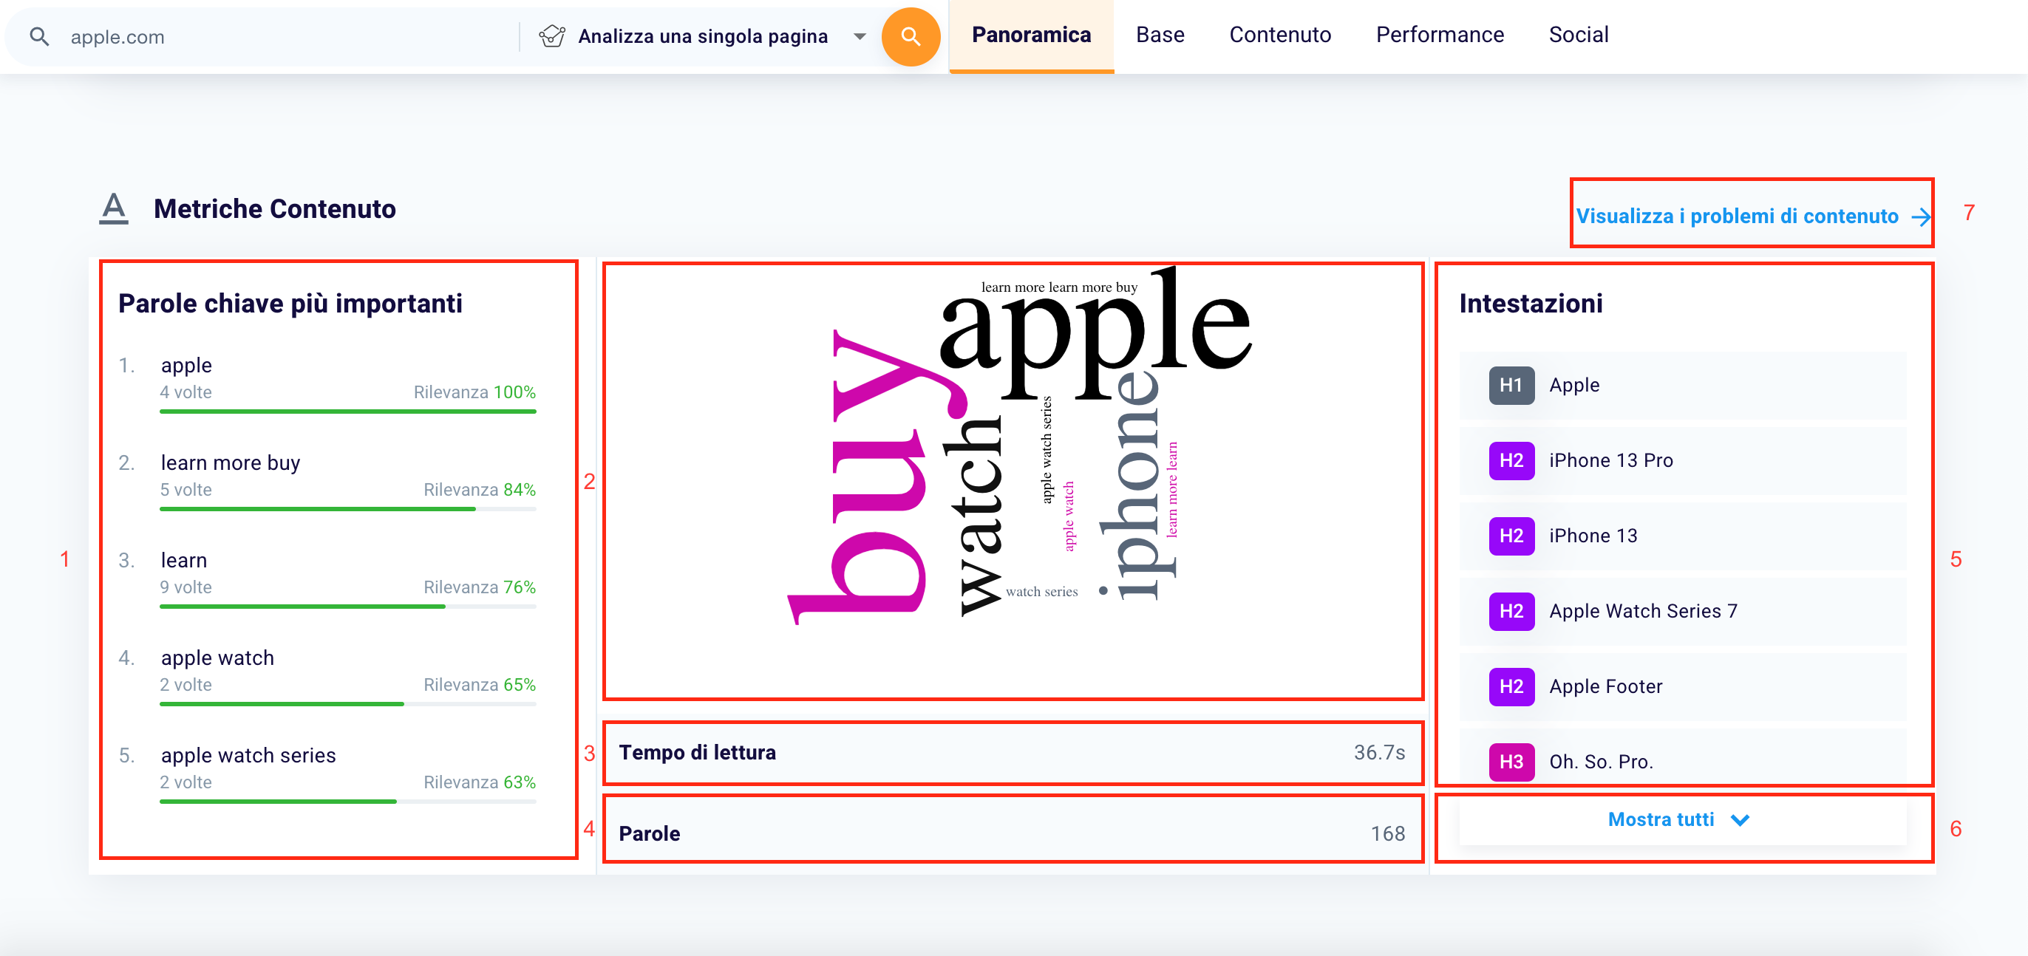Click the iPhone 13 heading text
This screenshot has width=2028, height=956.
click(1593, 536)
